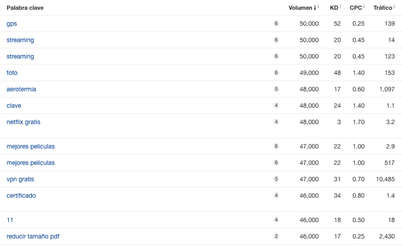The height and width of the screenshot is (246, 402).
Task: Click the badge 2 in reducir tamaño pdf row
Action: [x=276, y=236]
